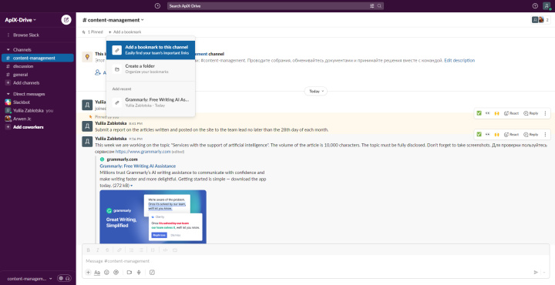The image size is (555, 285).
Task: Click Add a bookmark in channel bar
Action: [x=125, y=32]
